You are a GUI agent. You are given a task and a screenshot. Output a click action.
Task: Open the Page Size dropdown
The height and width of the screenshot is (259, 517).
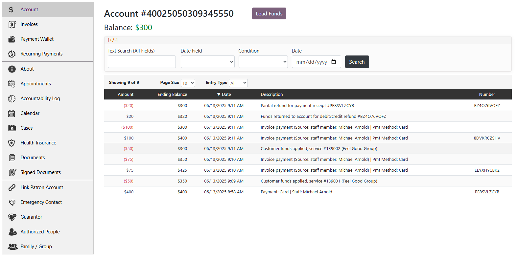tap(188, 83)
